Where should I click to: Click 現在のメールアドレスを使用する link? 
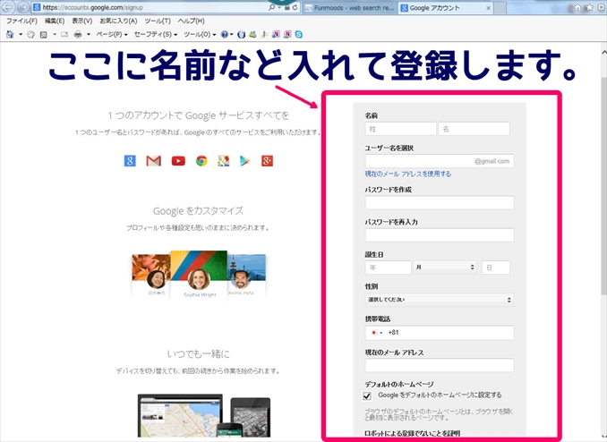(x=408, y=174)
